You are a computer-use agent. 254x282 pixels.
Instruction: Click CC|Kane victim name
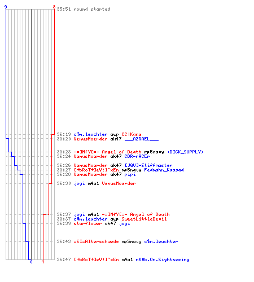132,134
